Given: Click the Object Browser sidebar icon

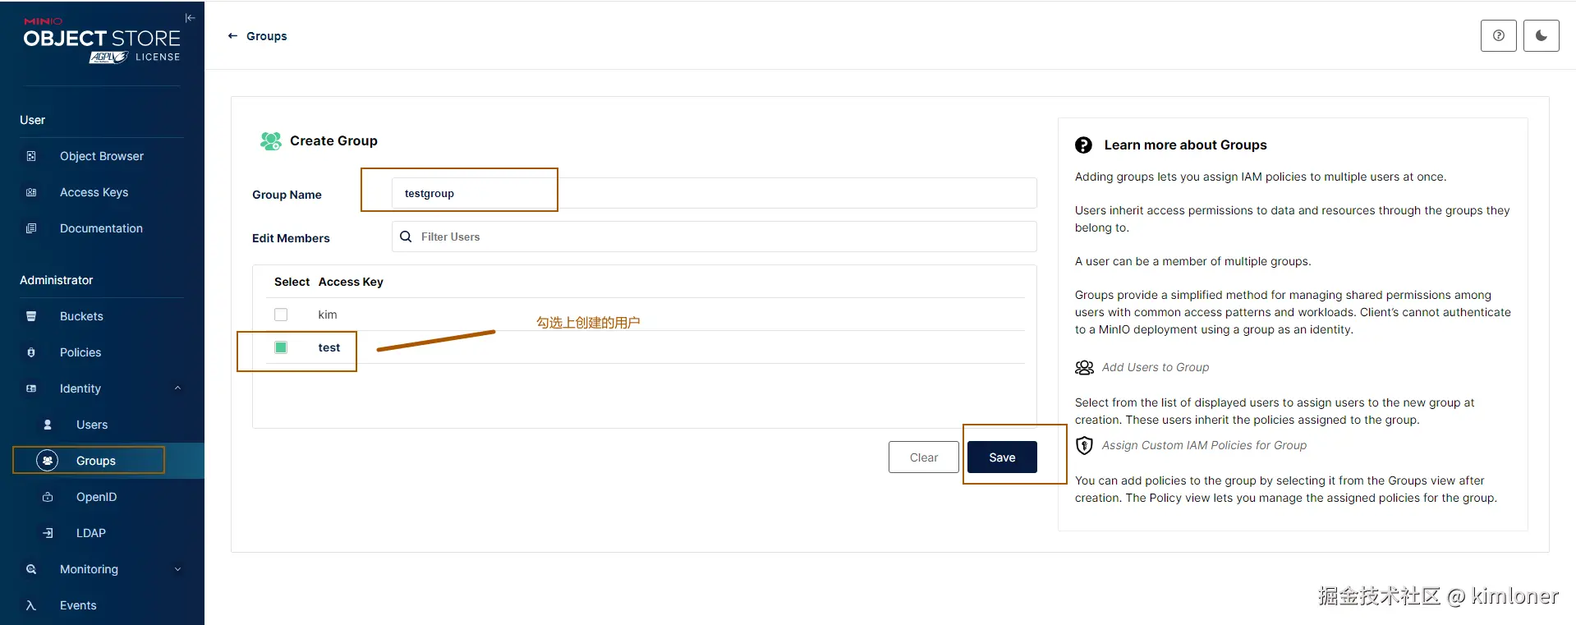Looking at the screenshot, I should click(x=31, y=156).
